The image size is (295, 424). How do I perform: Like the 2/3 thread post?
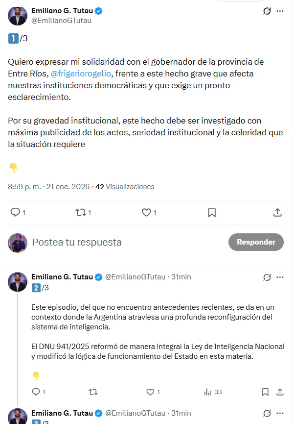point(150,392)
